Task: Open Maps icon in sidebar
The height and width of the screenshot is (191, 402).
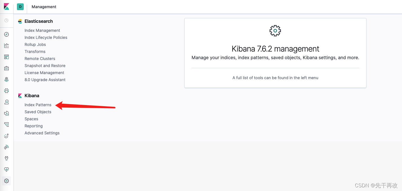Action: coord(6,79)
